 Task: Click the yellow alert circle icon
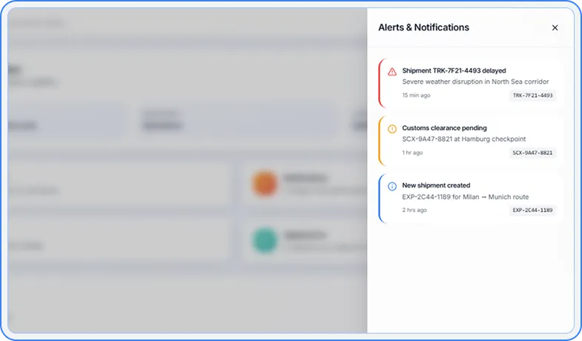coord(392,129)
